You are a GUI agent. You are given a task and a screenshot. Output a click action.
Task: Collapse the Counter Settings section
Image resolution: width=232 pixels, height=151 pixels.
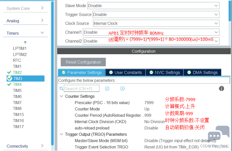61,96
